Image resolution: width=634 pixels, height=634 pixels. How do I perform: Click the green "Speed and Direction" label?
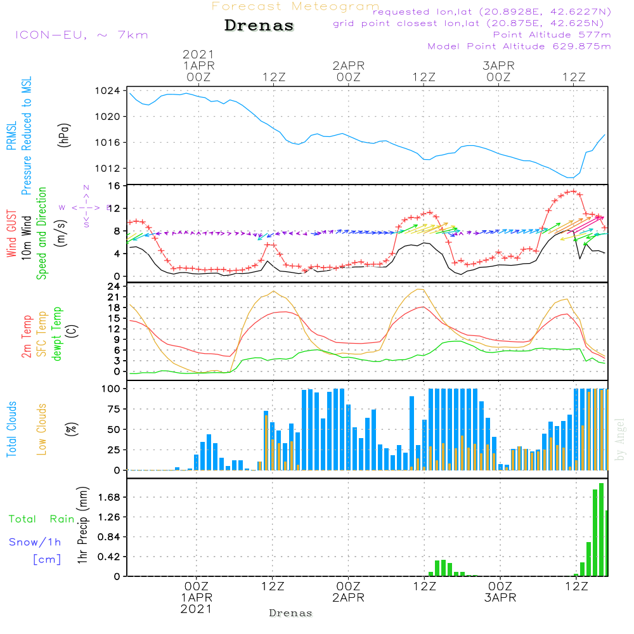click(42, 233)
